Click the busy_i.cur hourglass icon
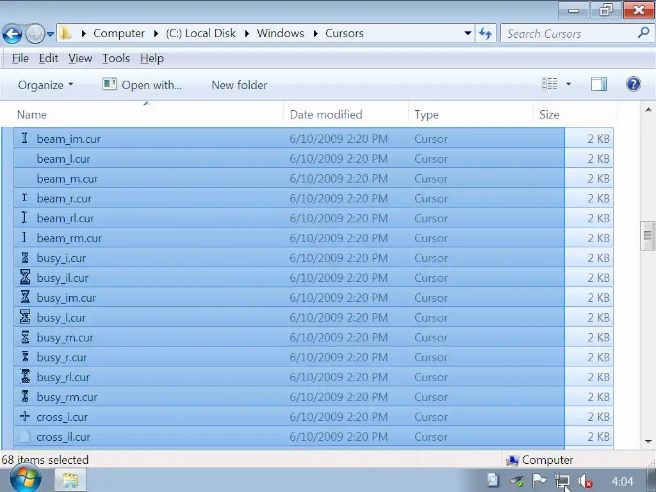 (x=25, y=258)
